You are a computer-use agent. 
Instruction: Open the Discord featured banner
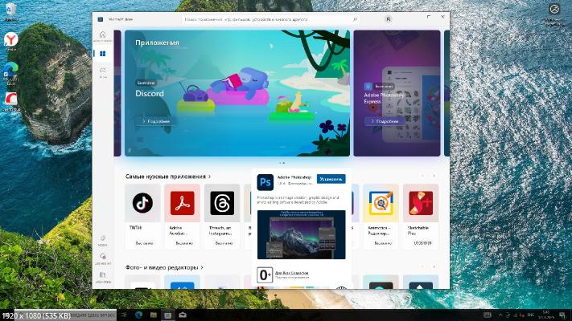(x=237, y=93)
